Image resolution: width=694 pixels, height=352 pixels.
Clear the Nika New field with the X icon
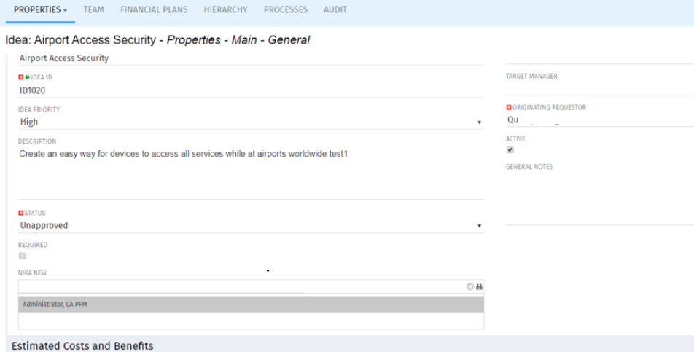coord(470,286)
